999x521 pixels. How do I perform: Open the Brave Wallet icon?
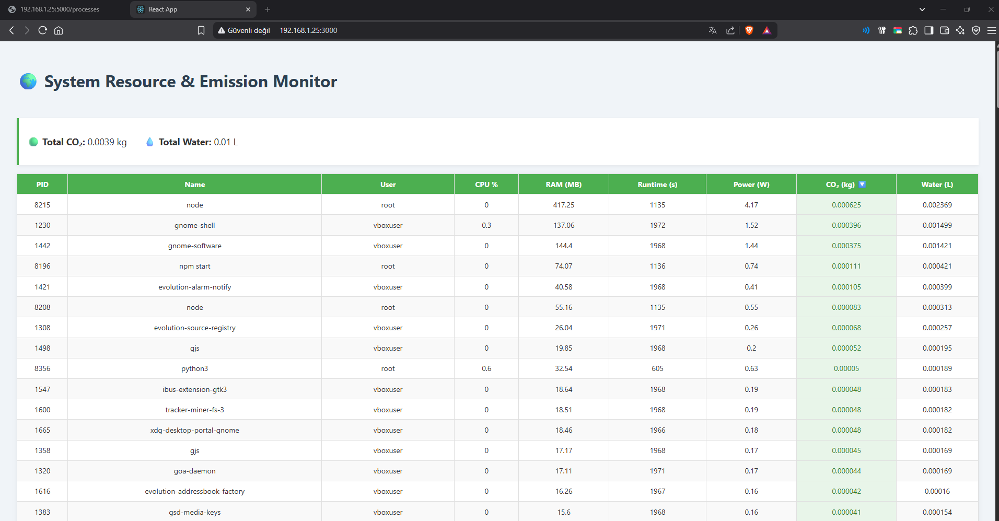pyautogui.click(x=945, y=30)
